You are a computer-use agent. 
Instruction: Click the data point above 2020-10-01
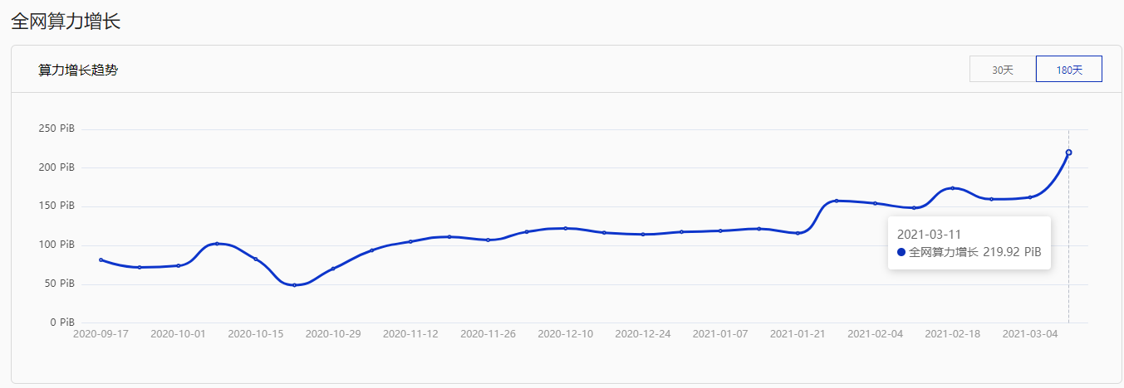[179, 265]
